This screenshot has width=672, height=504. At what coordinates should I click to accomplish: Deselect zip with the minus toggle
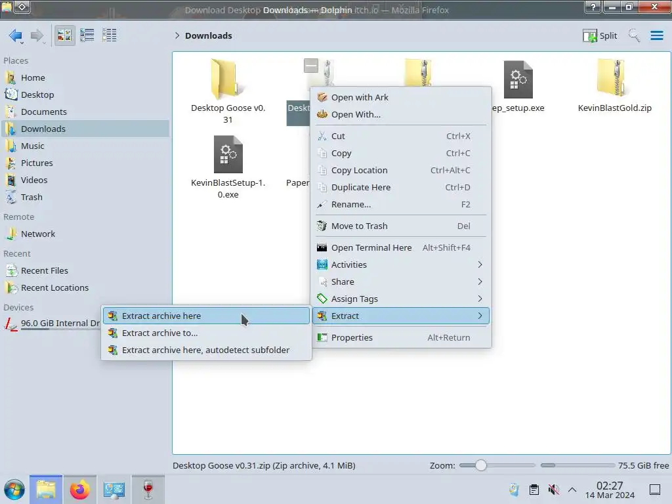[x=311, y=66]
